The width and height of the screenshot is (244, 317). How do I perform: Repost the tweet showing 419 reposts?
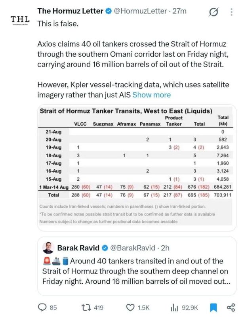pyautogui.click(x=92, y=307)
